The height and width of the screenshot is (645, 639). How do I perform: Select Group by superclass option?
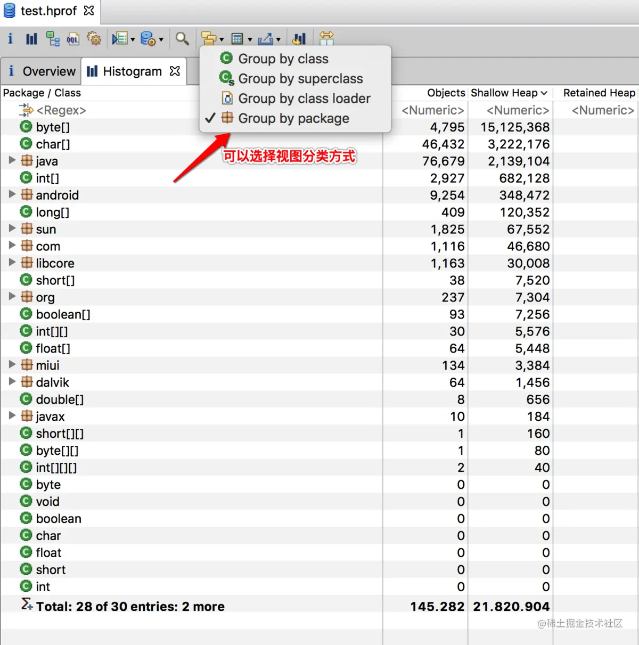[300, 78]
